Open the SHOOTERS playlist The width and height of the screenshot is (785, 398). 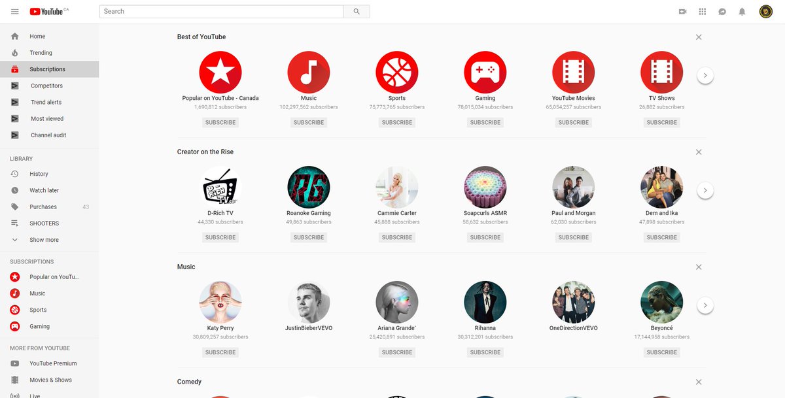pyautogui.click(x=50, y=224)
